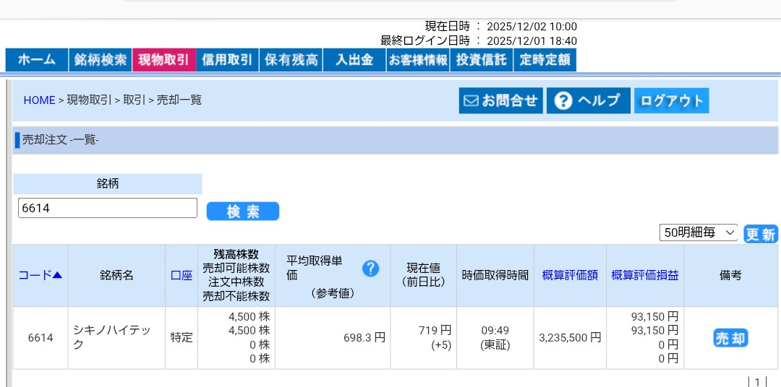Open the 保有残高 tab

[x=291, y=60]
